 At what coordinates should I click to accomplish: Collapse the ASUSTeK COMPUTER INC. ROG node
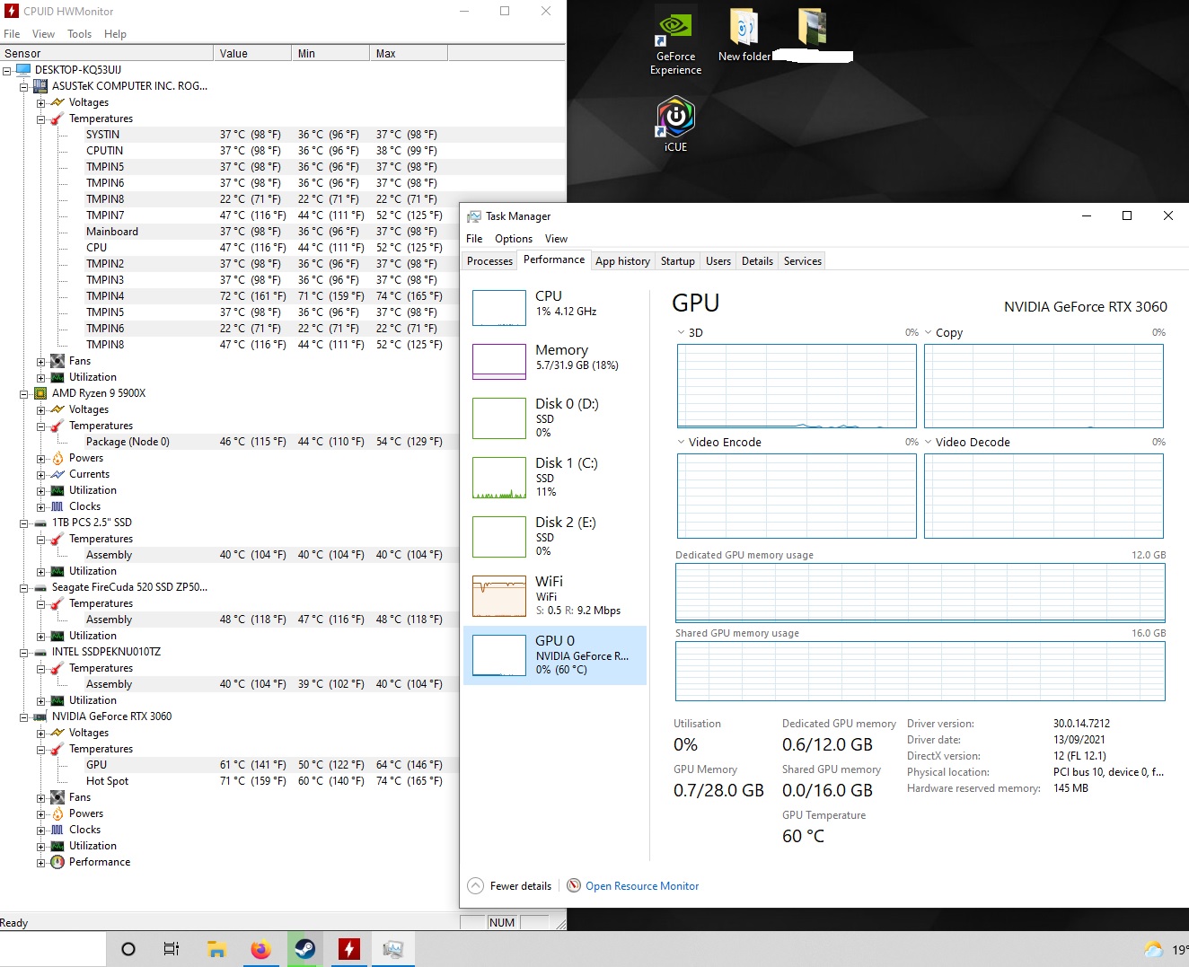tap(24, 86)
